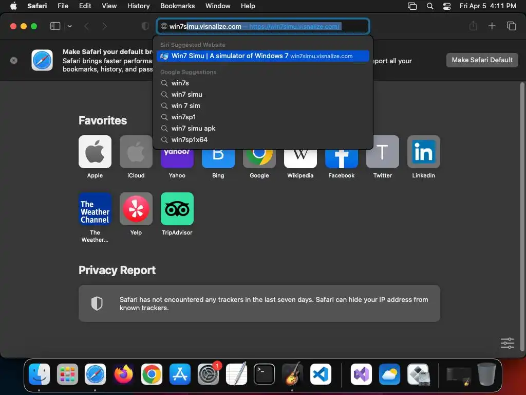Click the page vertical scrollbar
This screenshot has height=395, width=526.
(522, 217)
